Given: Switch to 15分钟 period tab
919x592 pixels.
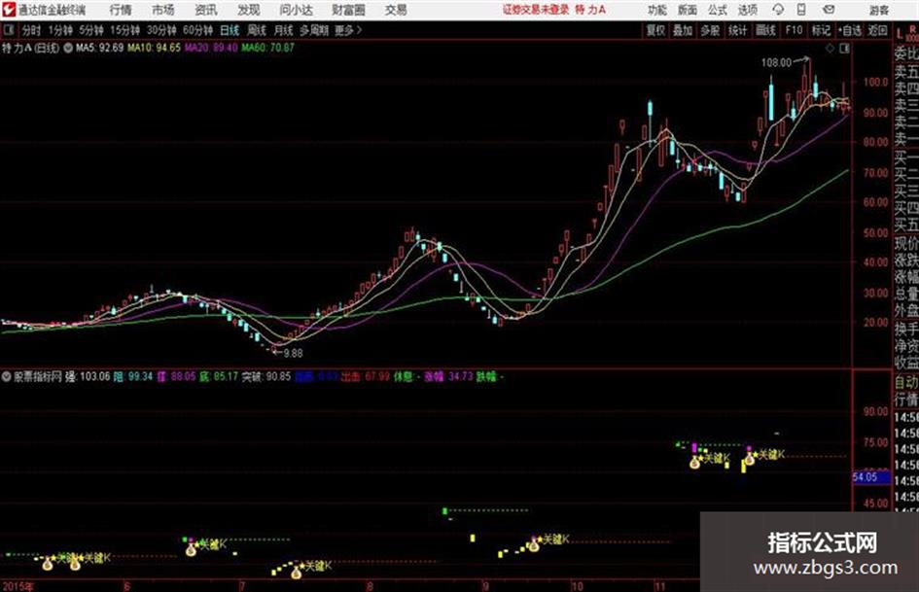Looking at the screenshot, I should [124, 30].
